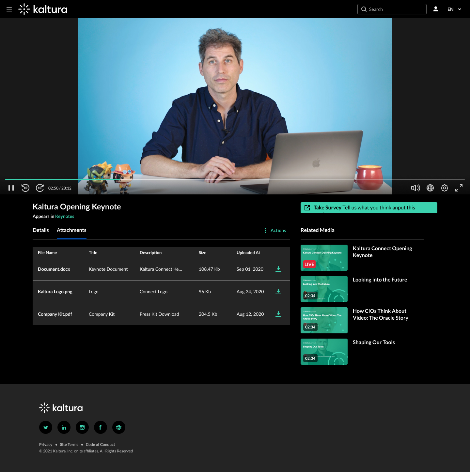Open the Privacy footer link
Screen dimensions: 470x472
pos(46,445)
